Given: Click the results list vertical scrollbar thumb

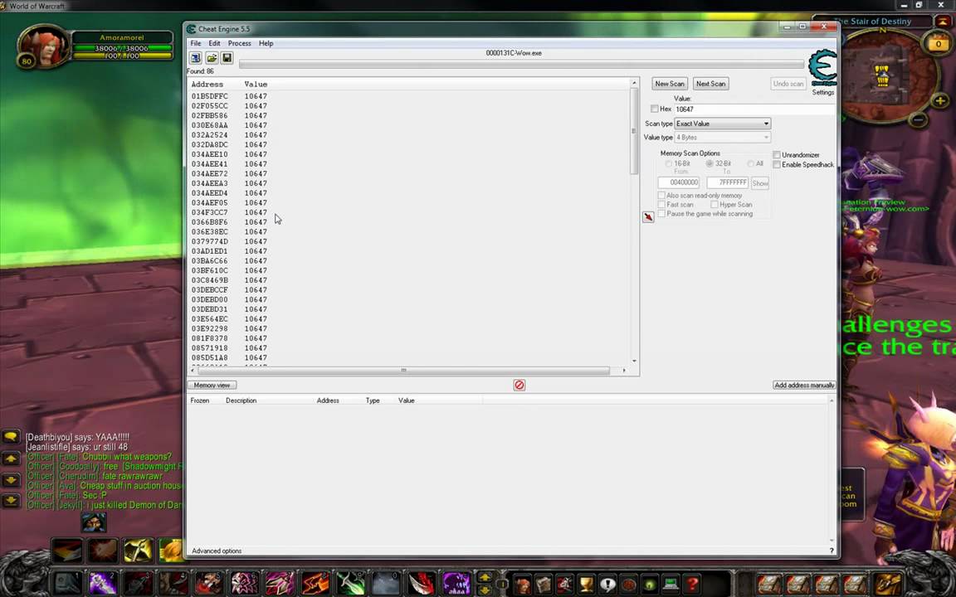Looking at the screenshot, I should 634,131.
